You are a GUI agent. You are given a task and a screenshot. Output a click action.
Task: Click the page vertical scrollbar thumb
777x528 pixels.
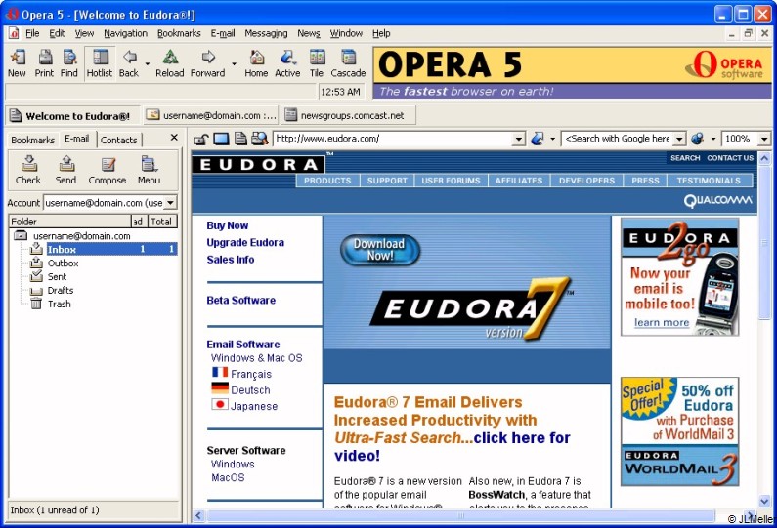[764, 242]
